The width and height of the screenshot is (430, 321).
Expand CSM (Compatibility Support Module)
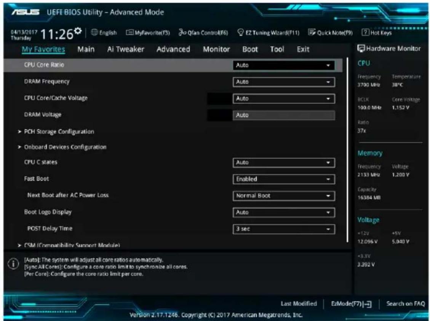point(72,245)
